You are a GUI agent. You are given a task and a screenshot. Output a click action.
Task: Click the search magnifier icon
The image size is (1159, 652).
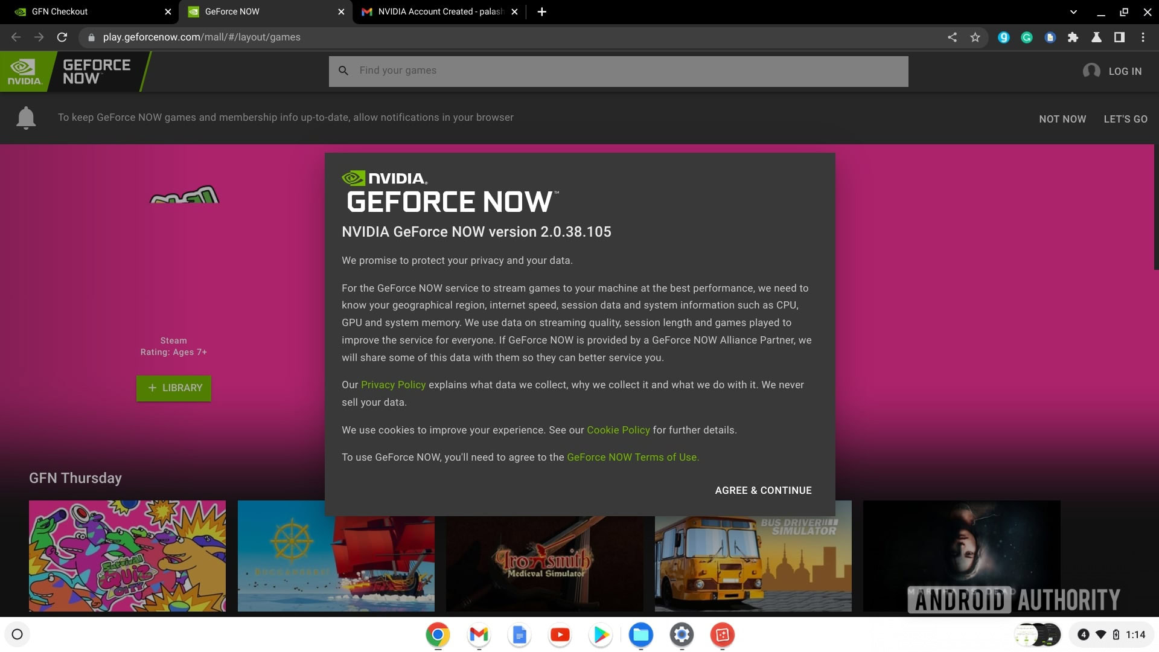coord(343,71)
